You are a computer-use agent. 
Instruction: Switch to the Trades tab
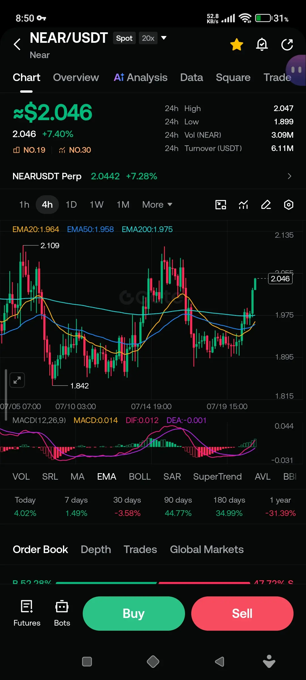tap(140, 549)
